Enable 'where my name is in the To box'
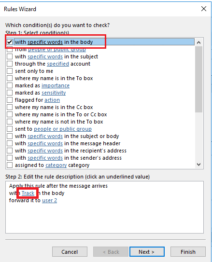 click(x=10, y=78)
